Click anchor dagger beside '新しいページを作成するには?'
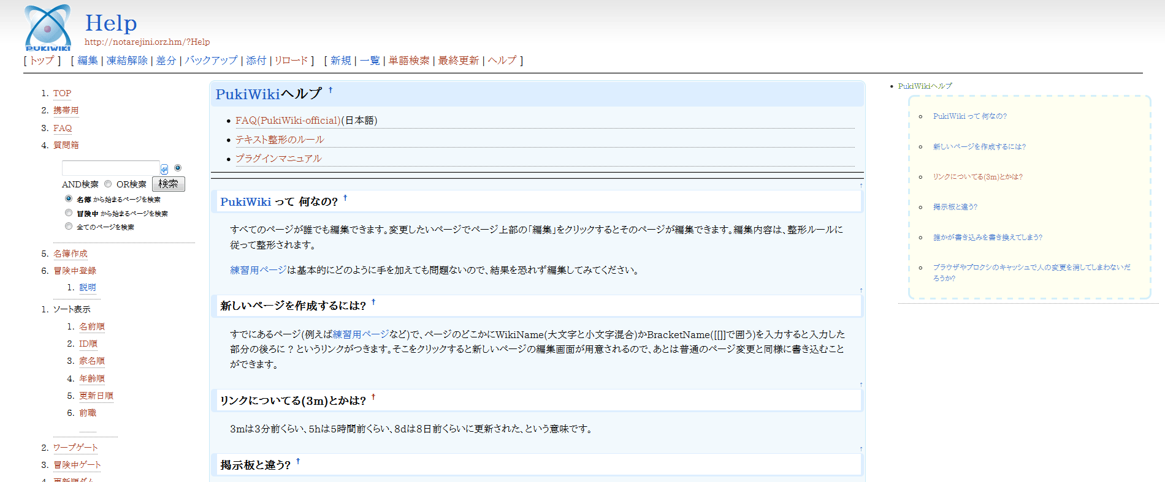 coord(373,302)
